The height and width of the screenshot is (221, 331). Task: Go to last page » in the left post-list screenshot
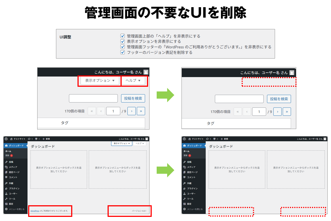tap(141, 111)
